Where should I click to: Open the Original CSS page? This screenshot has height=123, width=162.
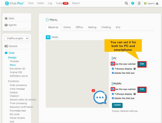pyautogui.click(x=16, y=72)
